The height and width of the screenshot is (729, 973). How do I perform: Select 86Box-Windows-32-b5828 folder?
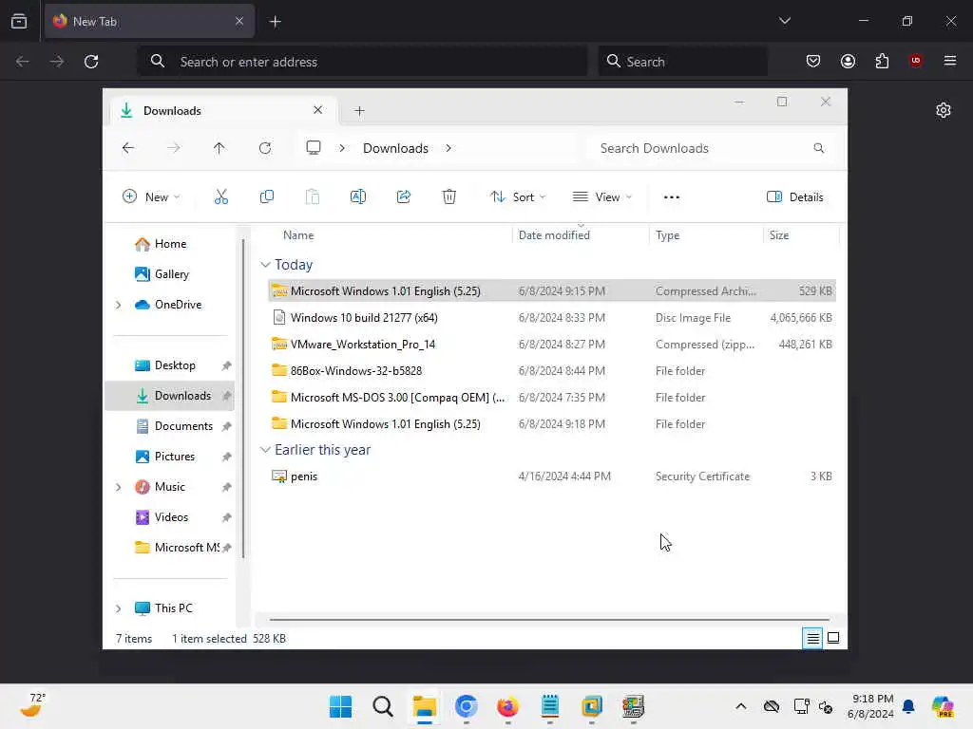552,371
